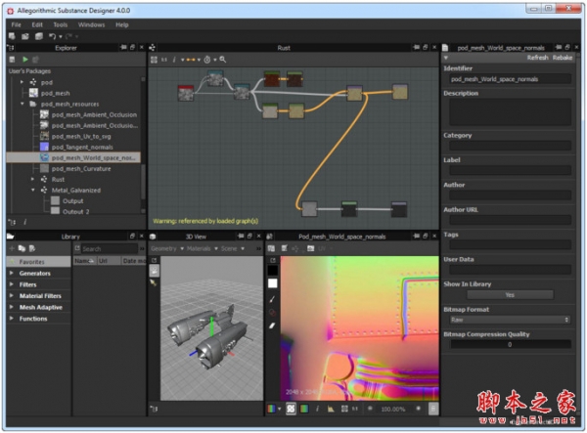Click the Description text area
The width and height of the screenshot is (587, 433).
point(511,111)
